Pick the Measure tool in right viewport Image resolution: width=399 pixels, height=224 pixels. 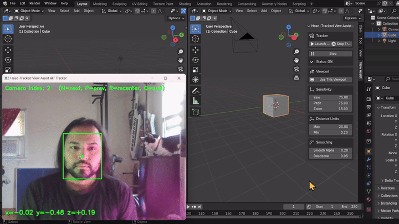(196, 101)
